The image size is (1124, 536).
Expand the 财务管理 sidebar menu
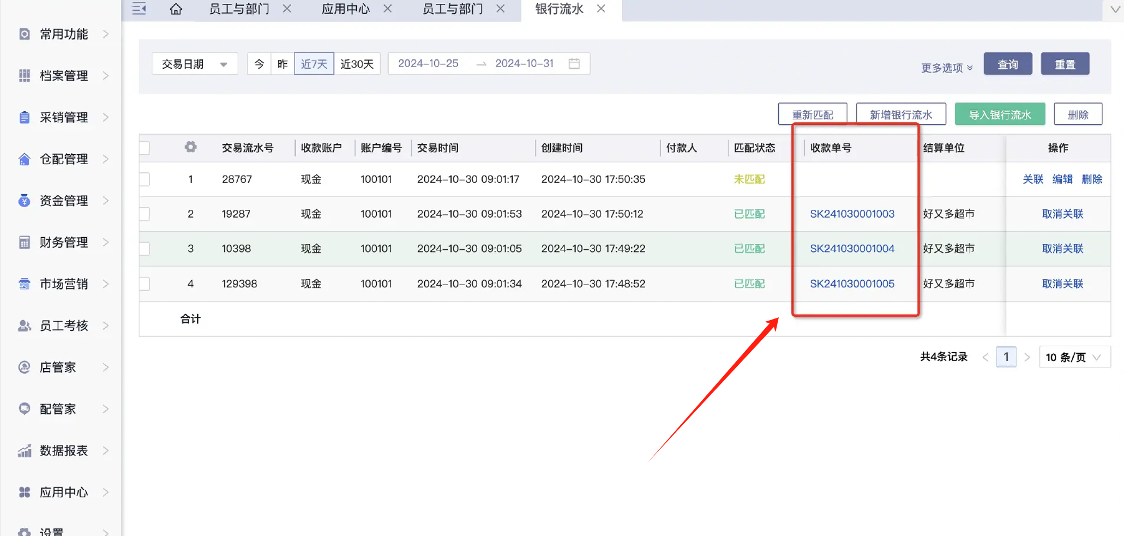pos(106,242)
